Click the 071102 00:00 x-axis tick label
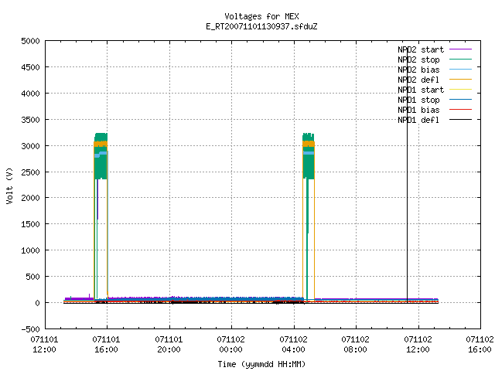 coord(230,345)
